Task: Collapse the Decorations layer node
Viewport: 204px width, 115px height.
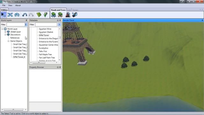Action: tap(5, 35)
